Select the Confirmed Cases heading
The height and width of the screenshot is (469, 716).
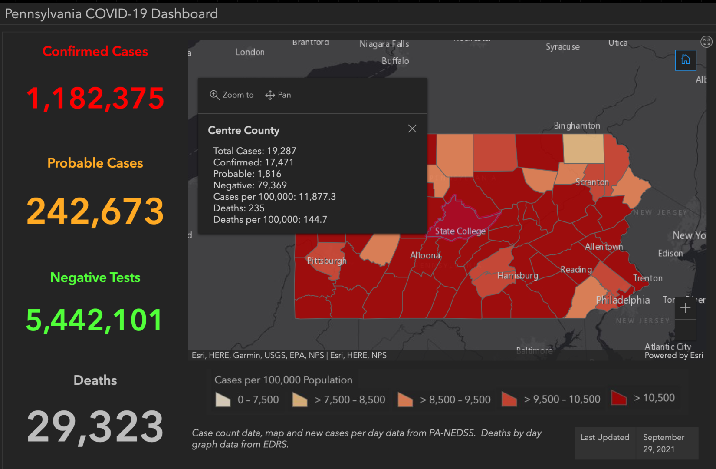tap(95, 51)
